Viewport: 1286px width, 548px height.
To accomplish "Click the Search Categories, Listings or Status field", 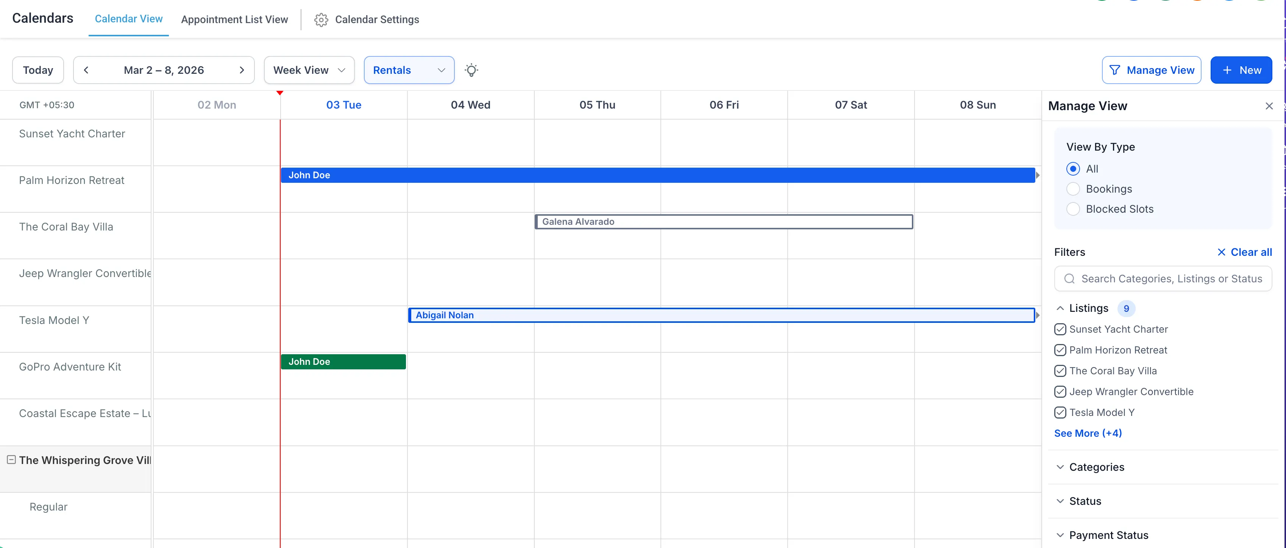I will [x=1163, y=279].
